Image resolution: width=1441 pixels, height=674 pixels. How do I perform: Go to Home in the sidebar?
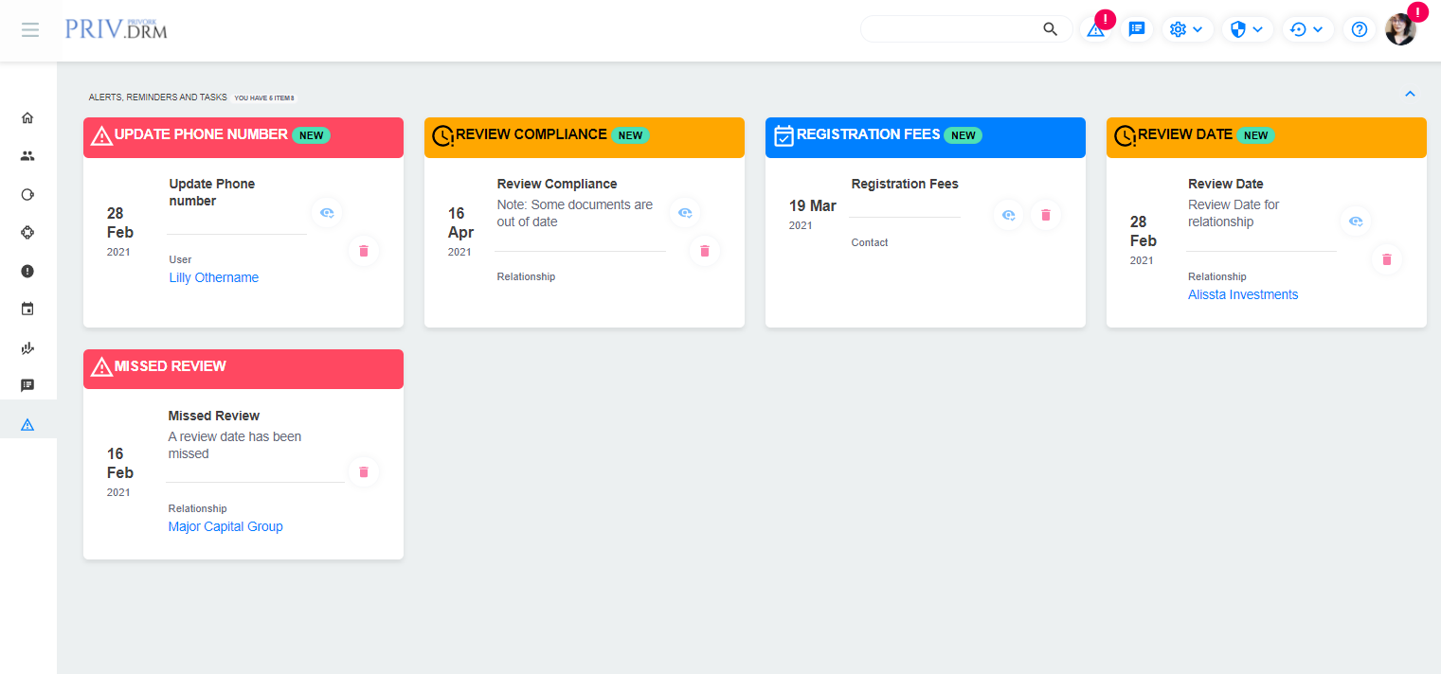coord(27,118)
